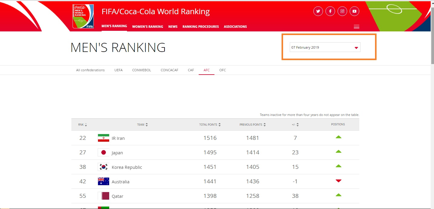This screenshot has width=434, height=209.
Task: Sort table by RNK column arrows
Action: point(86,124)
